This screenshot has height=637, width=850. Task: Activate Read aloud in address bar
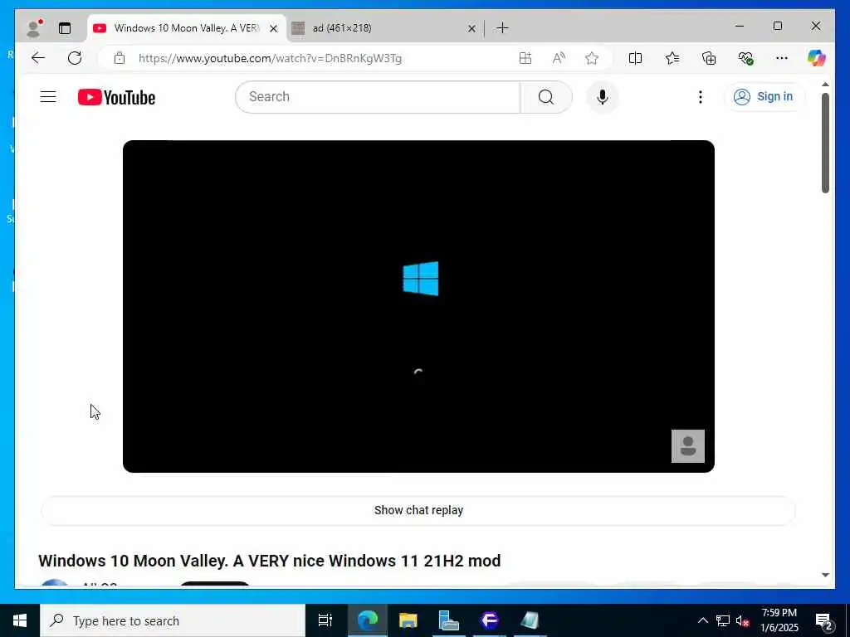point(559,58)
